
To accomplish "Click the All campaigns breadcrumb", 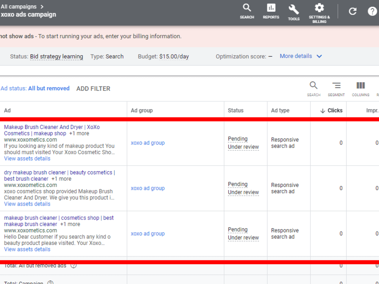I will [19, 6].
